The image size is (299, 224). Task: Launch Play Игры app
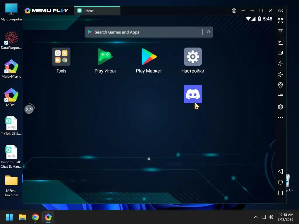click(105, 60)
